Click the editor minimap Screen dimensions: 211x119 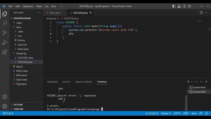pos(200,21)
